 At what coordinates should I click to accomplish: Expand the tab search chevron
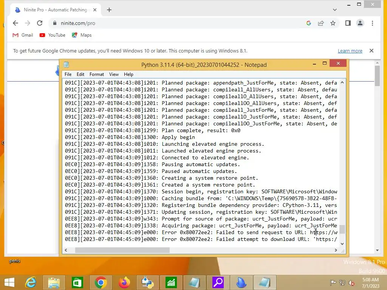pos(335,10)
